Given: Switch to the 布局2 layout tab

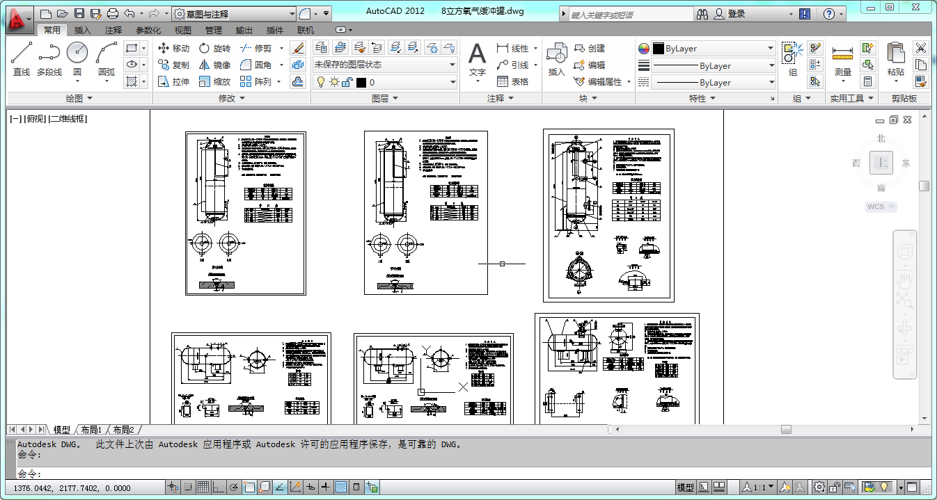Looking at the screenshot, I should click(123, 430).
